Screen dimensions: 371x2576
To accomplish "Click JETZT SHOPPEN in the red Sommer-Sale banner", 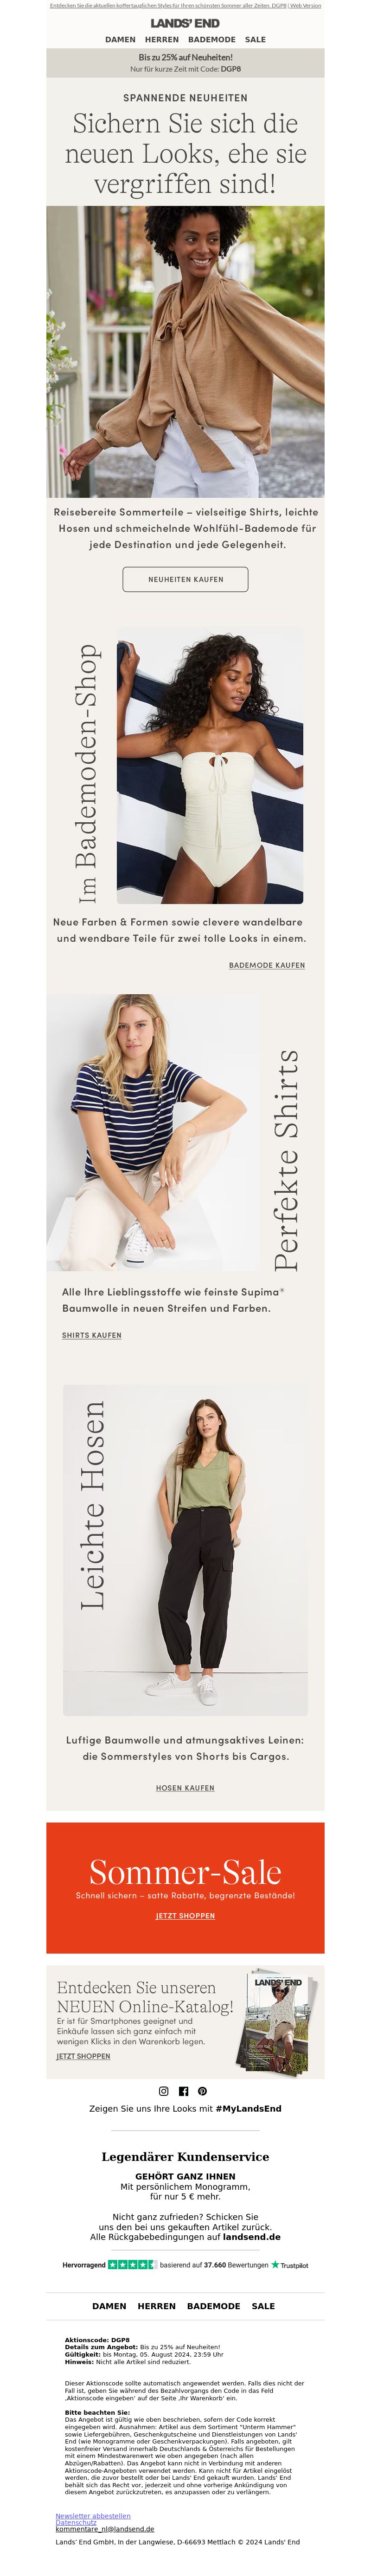I will tap(185, 1916).
